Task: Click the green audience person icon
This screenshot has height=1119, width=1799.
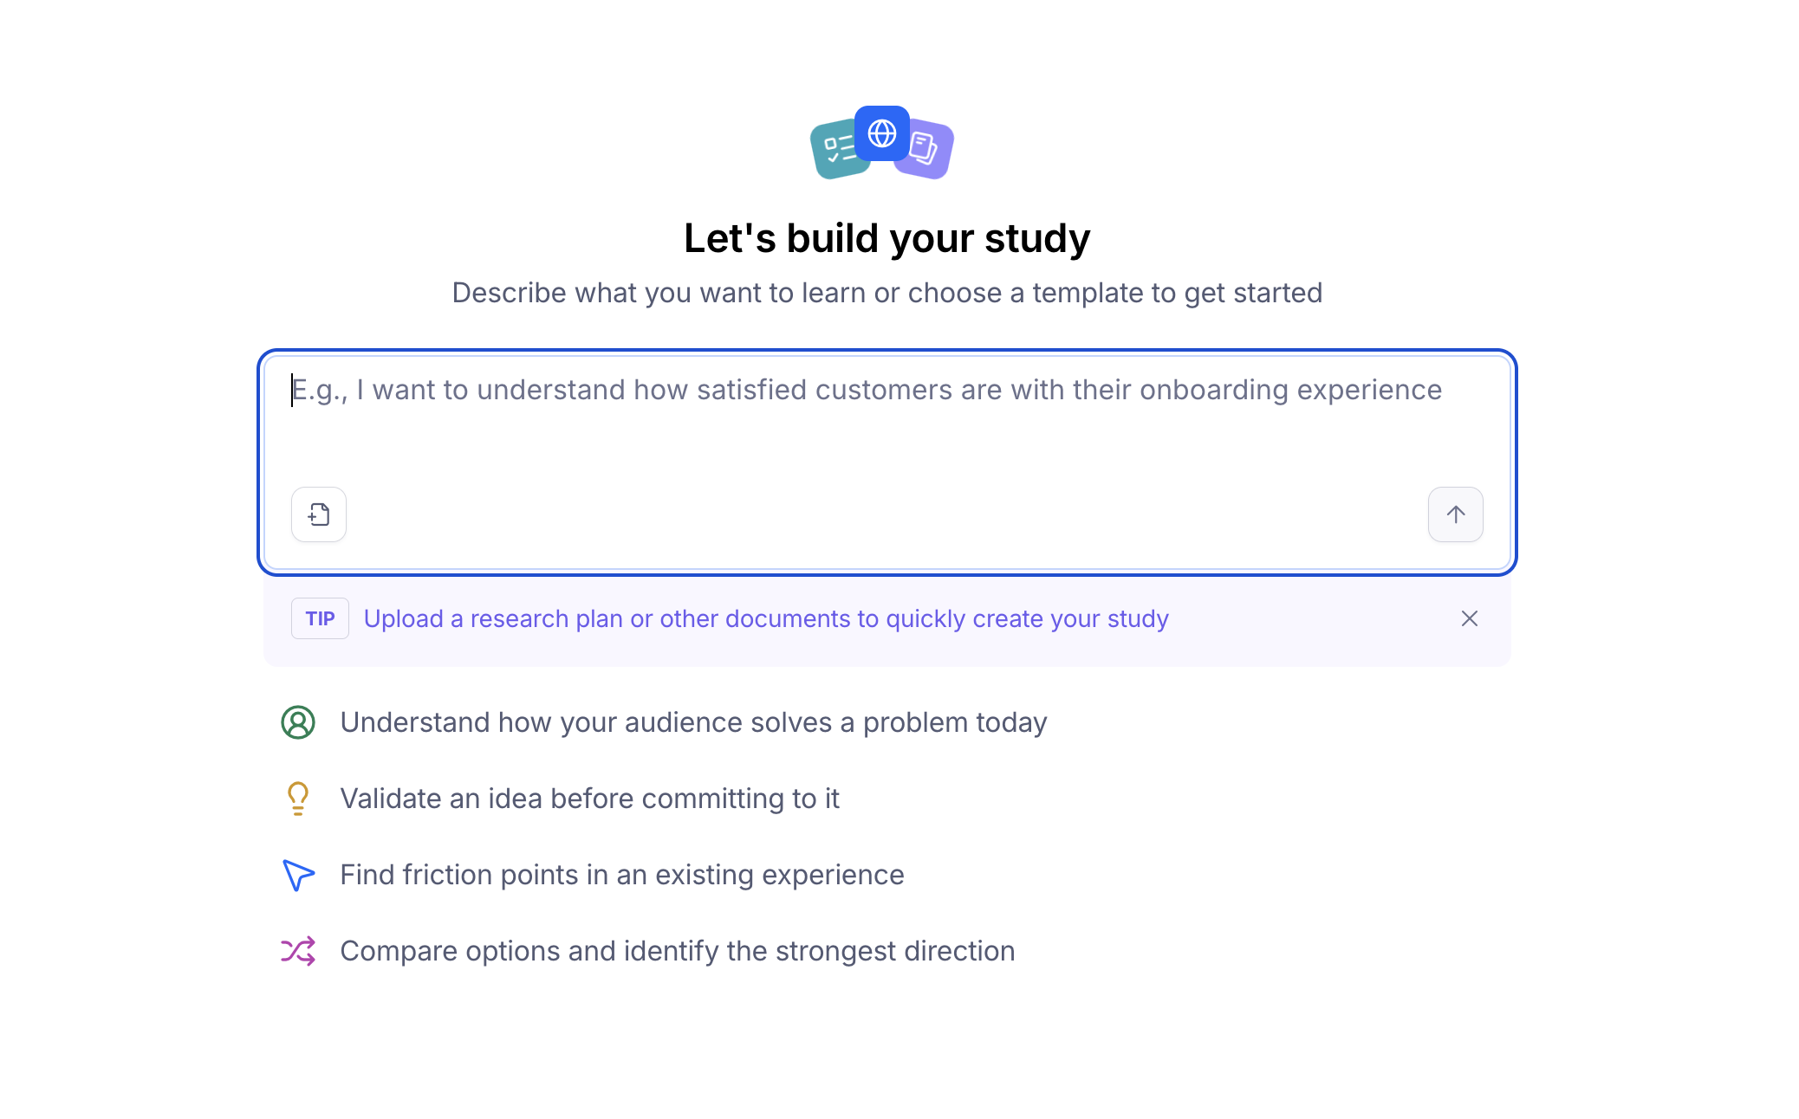Action: [298, 722]
